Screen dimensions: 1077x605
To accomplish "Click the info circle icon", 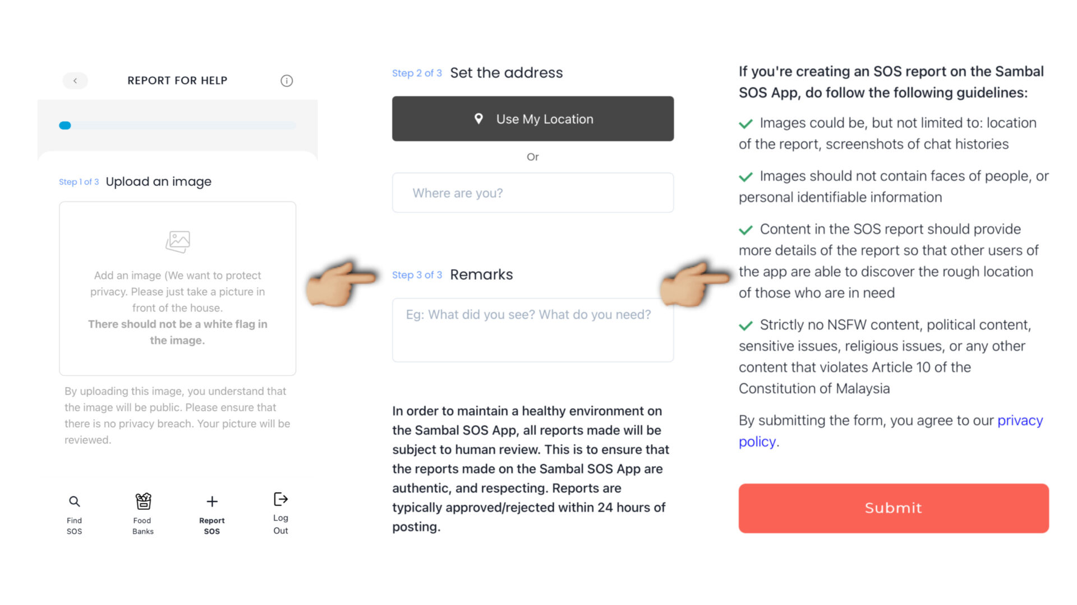I will coord(286,81).
